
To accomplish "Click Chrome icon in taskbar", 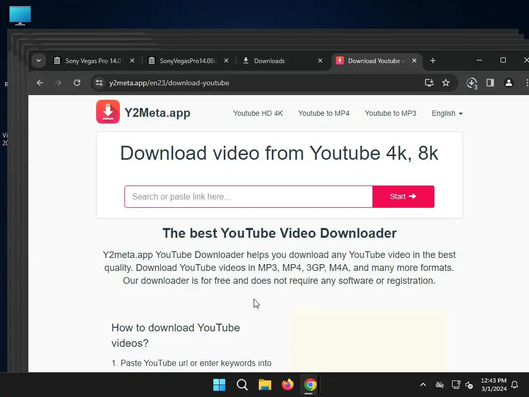I will 310,385.
